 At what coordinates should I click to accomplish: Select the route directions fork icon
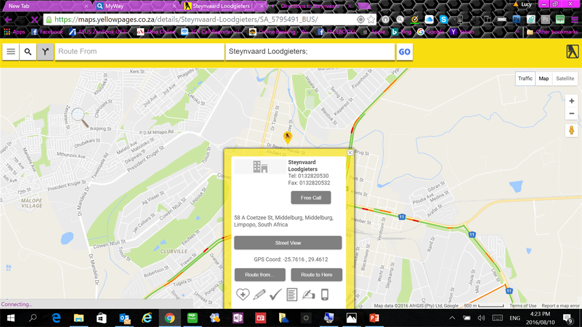[45, 52]
